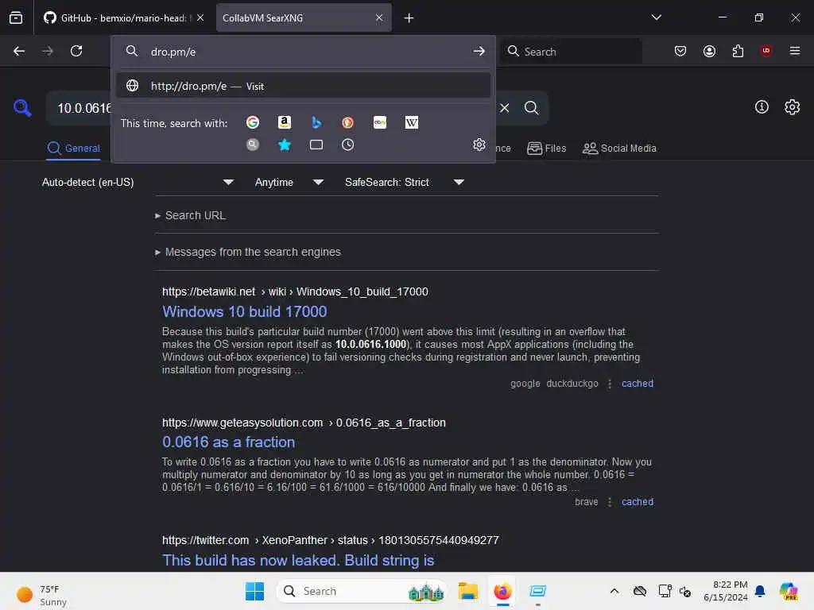Viewport: 814px width, 610px height.
Task: Search in bookmarks via star icon
Action: coord(284,145)
